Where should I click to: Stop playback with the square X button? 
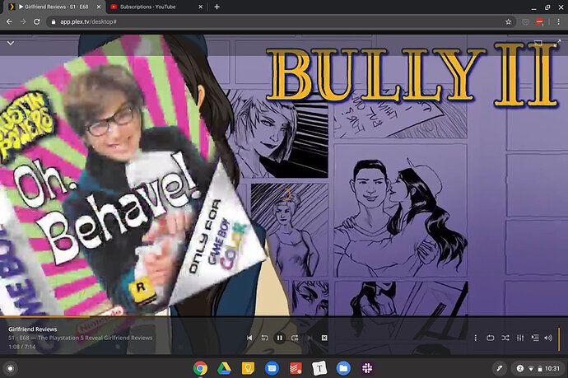(x=324, y=338)
